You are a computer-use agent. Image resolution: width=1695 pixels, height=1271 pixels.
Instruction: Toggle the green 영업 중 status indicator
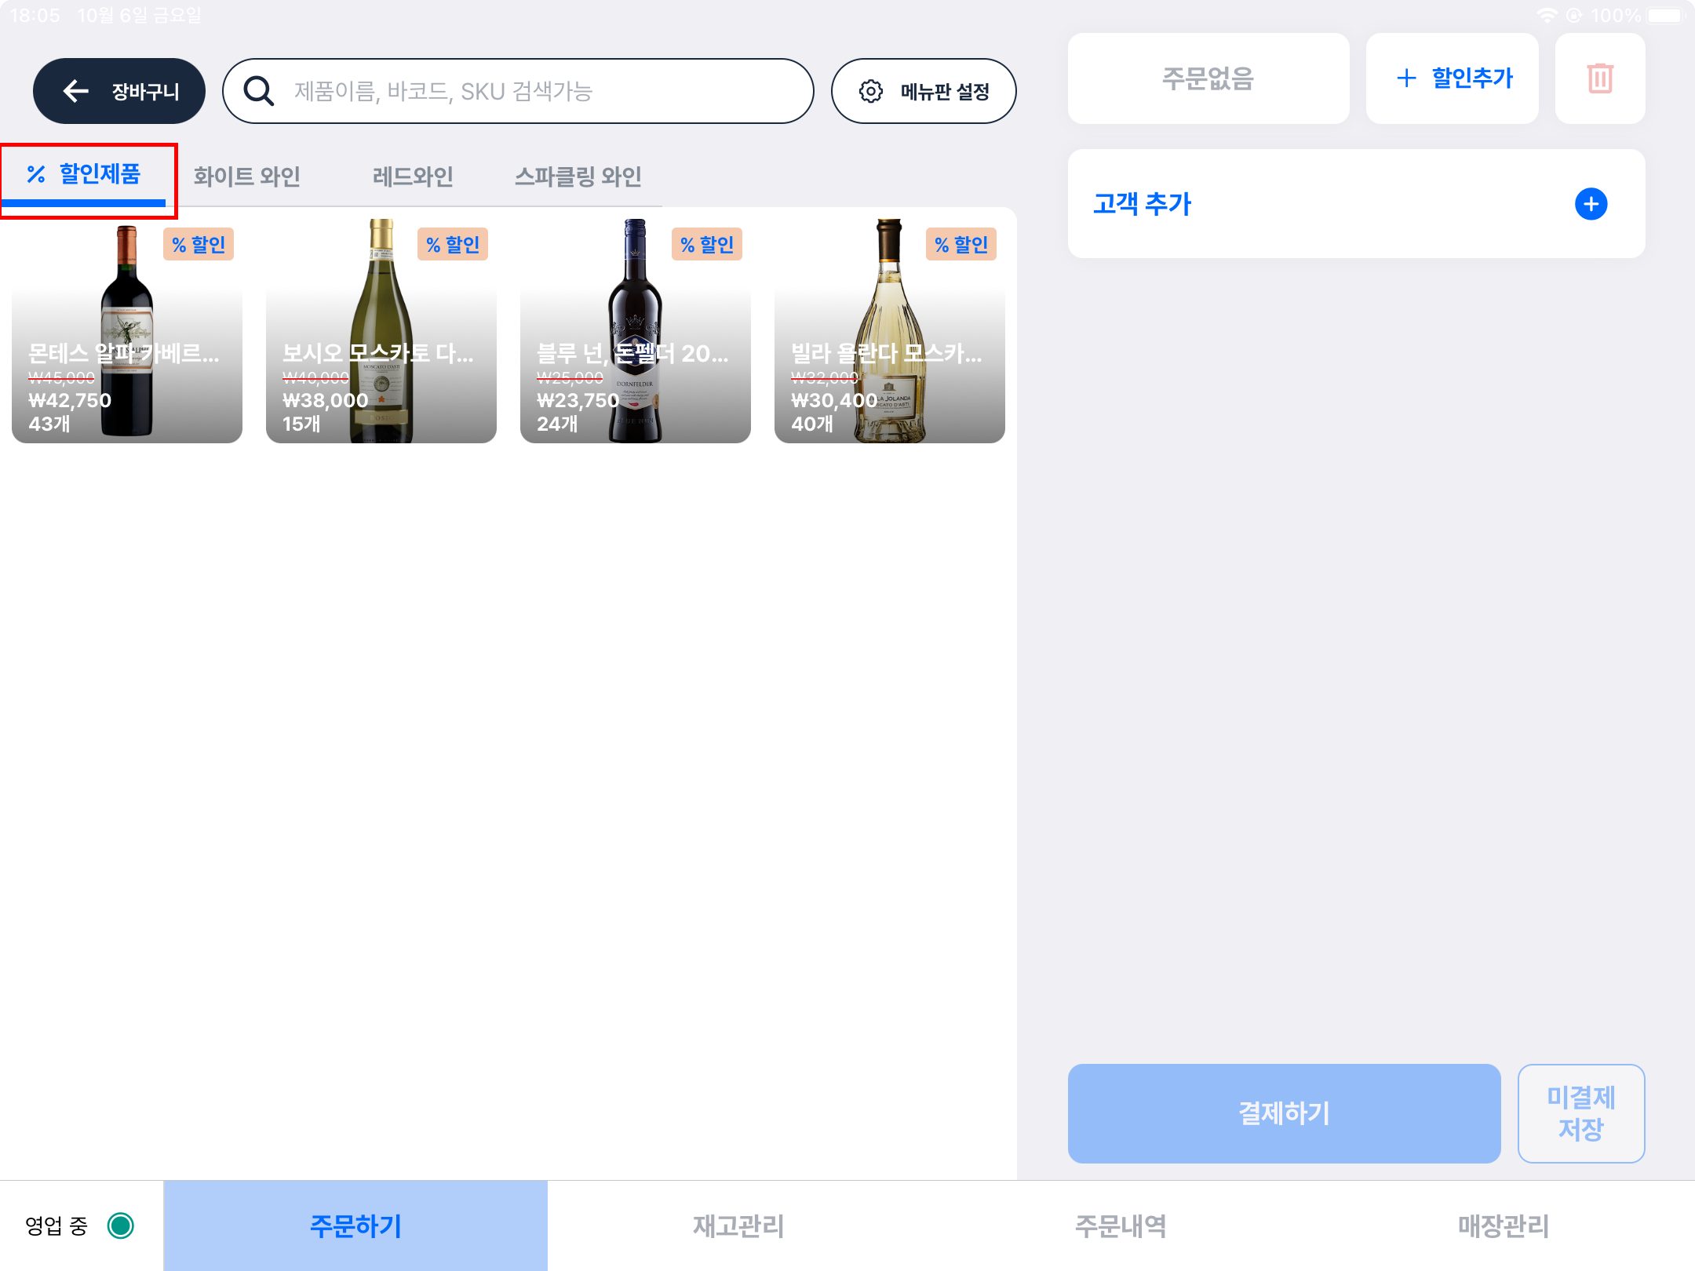click(121, 1225)
